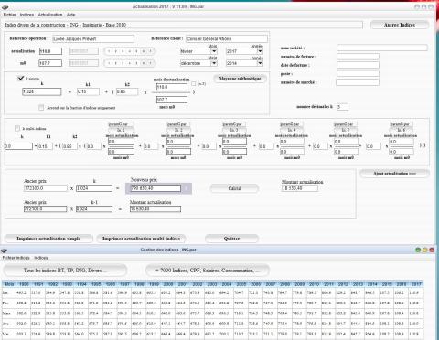
Task: Select the Jan row in indices table
Action: click(x=212, y=292)
